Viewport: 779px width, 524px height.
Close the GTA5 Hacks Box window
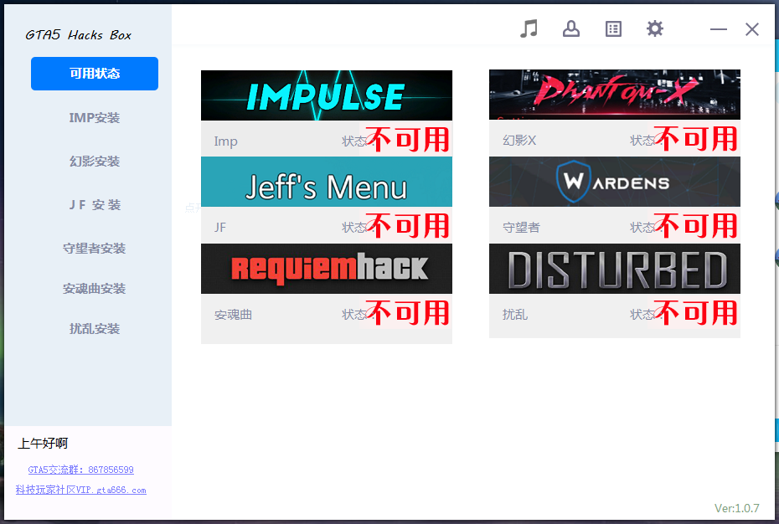tap(752, 29)
